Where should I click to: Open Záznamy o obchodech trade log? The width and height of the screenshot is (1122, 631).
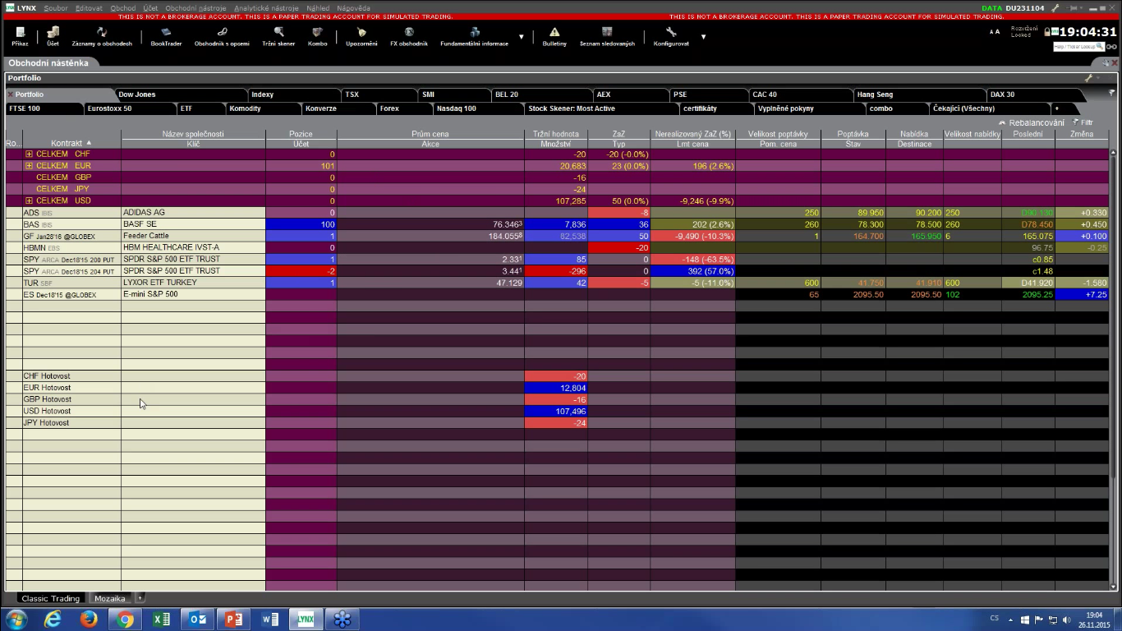[x=102, y=36]
